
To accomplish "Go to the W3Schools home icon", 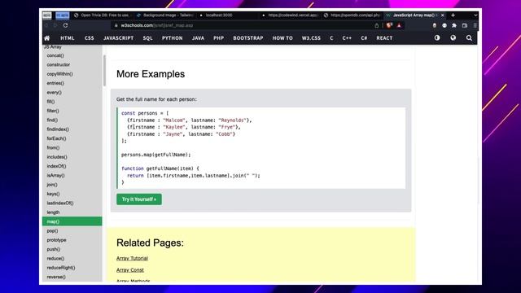I will (x=47, y=38).
